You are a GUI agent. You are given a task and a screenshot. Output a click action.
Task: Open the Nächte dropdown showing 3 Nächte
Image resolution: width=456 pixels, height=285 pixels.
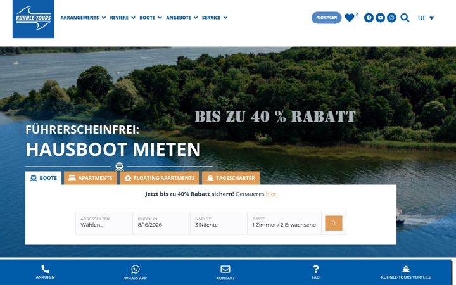(x=218, y=223)
